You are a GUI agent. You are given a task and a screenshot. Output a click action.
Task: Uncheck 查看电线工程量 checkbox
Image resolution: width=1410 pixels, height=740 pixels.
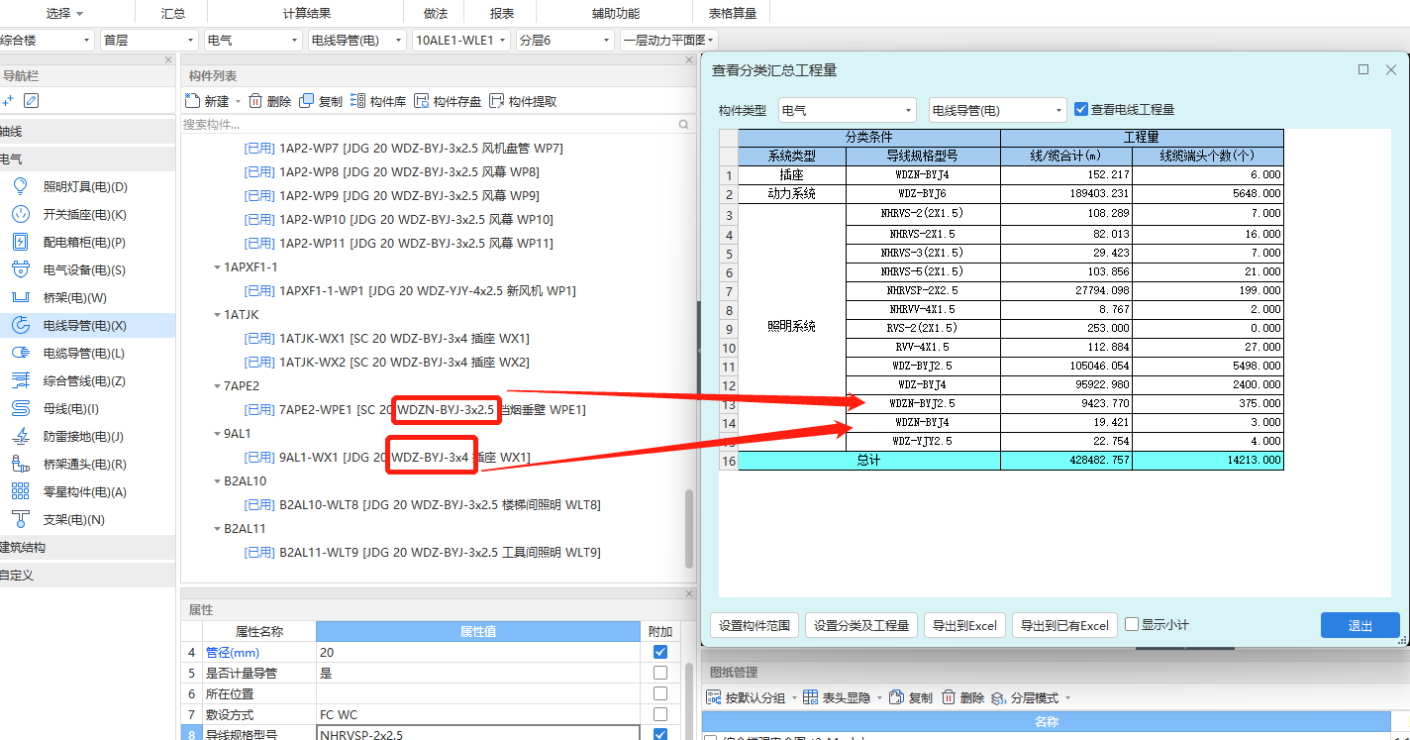point(1081,109)
